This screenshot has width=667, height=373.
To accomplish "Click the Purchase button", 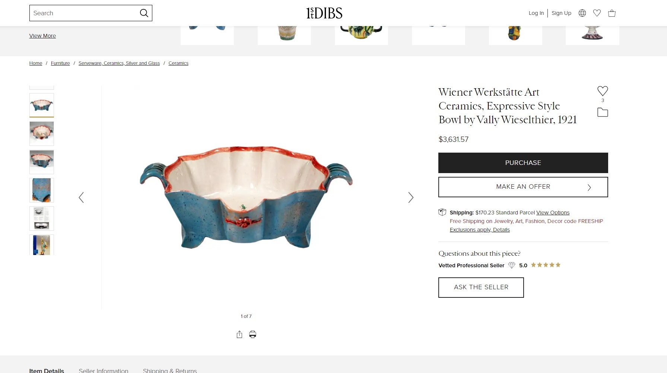I will click(x=523, y=163).
